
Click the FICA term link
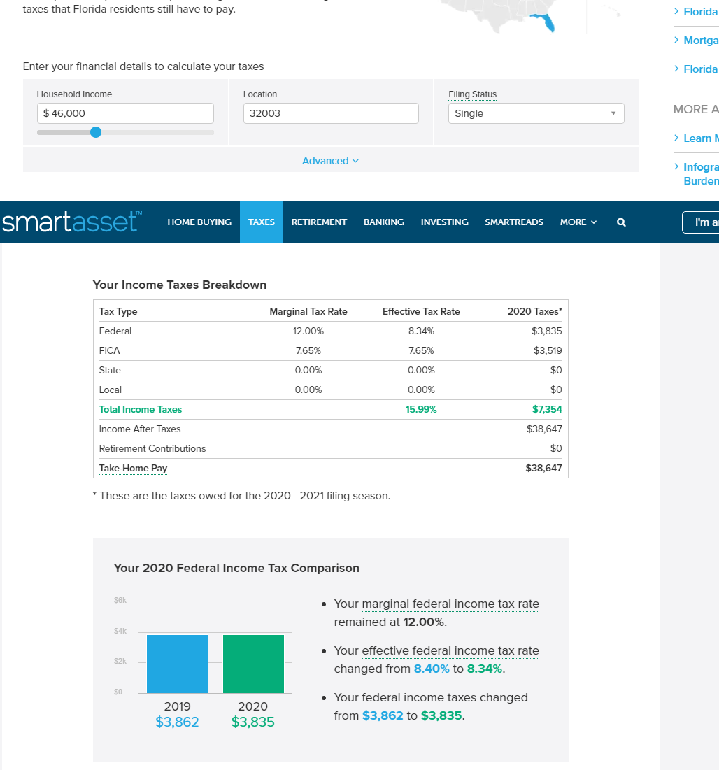pos(109,350)
